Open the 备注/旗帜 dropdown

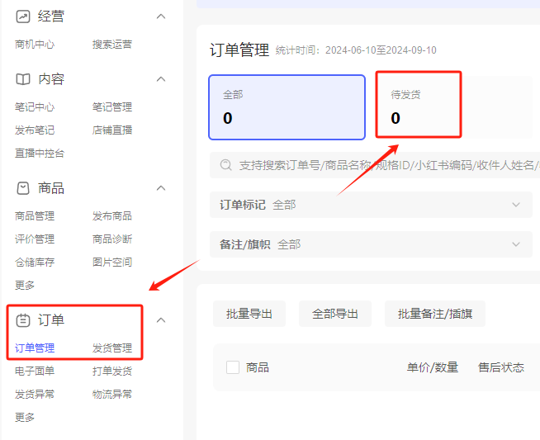click(371, 244)
